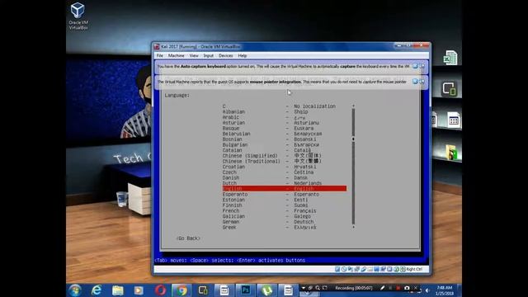Image resolution: width=528 pixels, height=297 pixels.
Task: Open the Input menu
Action: pyautogui.click(x=208, y=55)
